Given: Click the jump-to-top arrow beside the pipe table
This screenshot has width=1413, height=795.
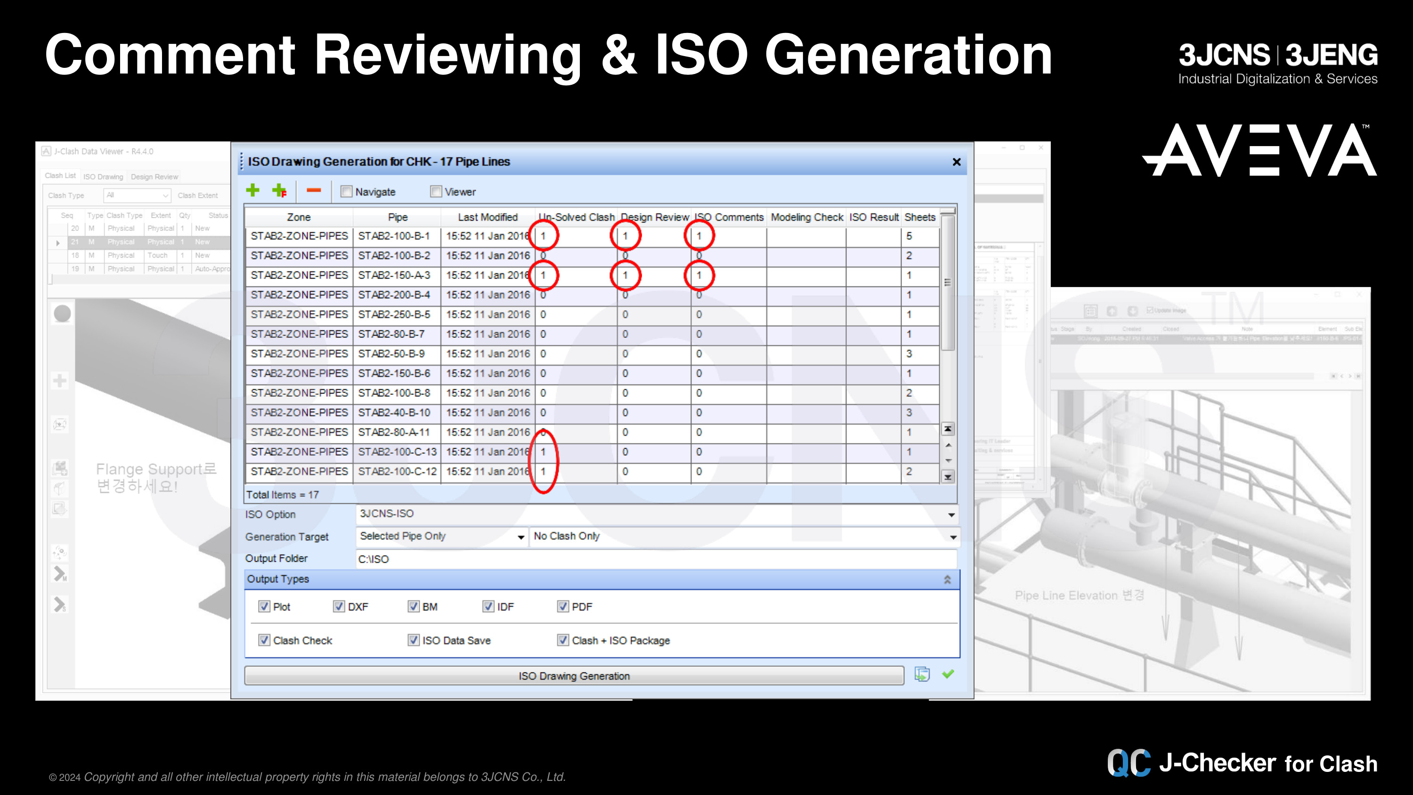Looking at the screenshot, I should coord(948,429).
